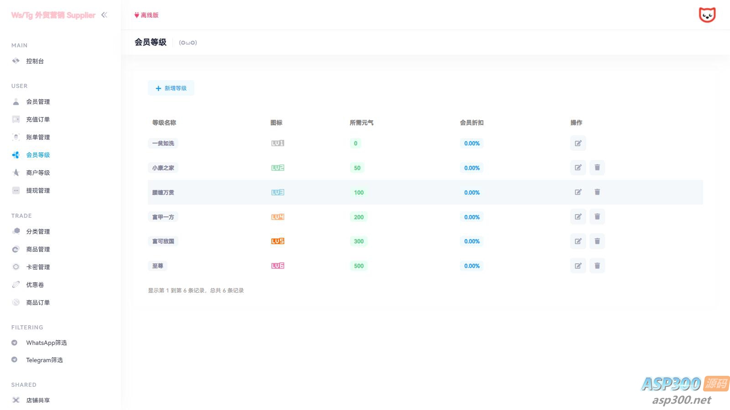This screenshot has width=730, height=410.
Task: Delete the 小康之家 level
Action: pos(597,168)
